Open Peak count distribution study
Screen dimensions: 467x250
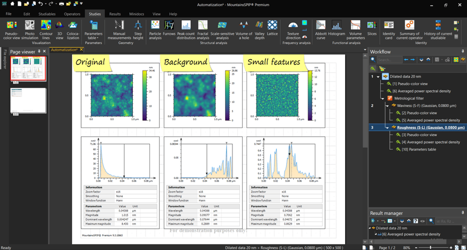[186, 30]
